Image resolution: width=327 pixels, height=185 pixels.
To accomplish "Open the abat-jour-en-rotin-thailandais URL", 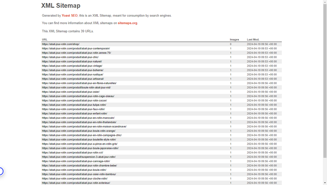I will pyautogui.click(x=79, y=122).
